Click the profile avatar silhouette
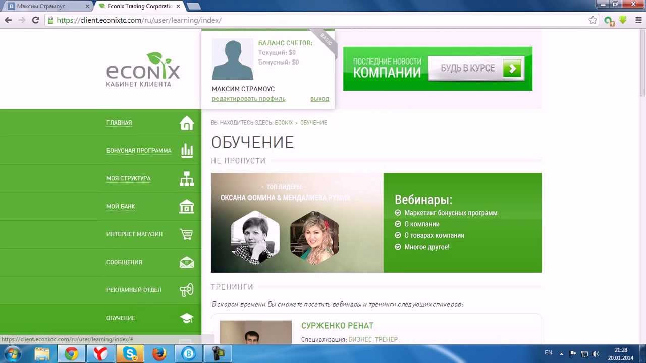Screen dimensions: 646x363 [233, 59]
